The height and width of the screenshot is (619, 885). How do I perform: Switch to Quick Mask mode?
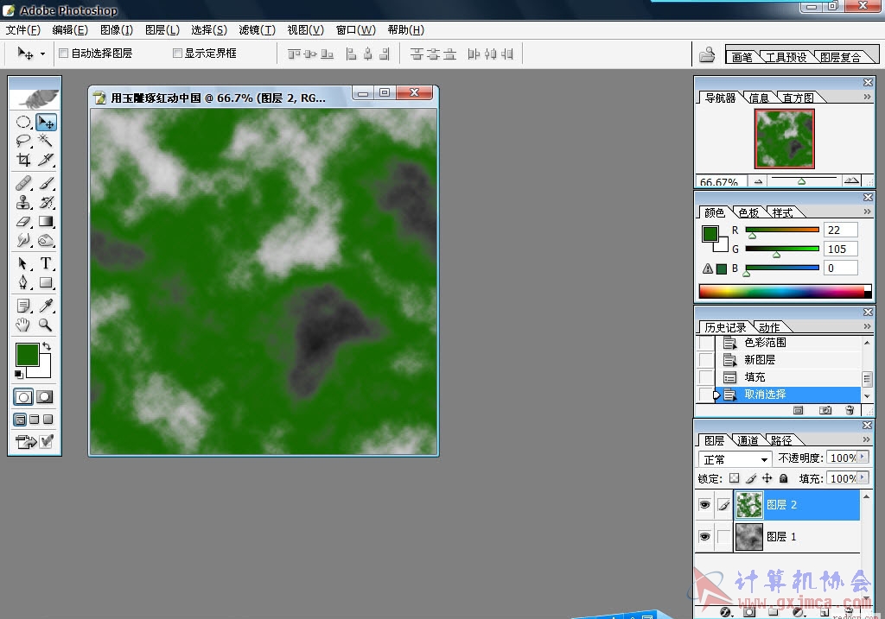[x=45, y=397]
